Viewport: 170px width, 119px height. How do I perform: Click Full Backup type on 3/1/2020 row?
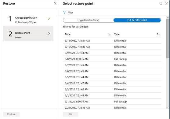120,102
